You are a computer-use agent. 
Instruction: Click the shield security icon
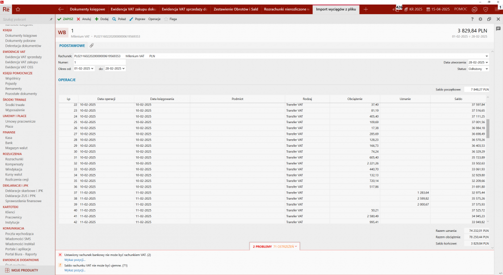[486, 9]
